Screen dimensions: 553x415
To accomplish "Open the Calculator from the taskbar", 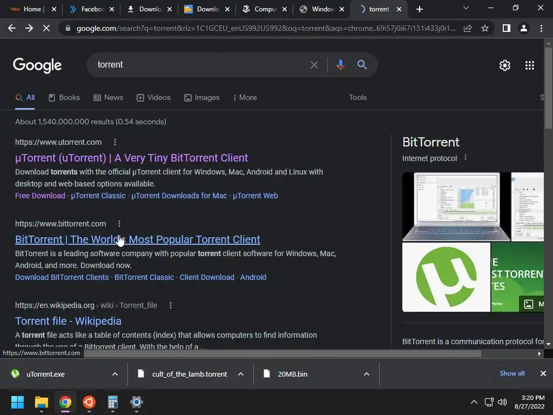I will pos(112,402).
